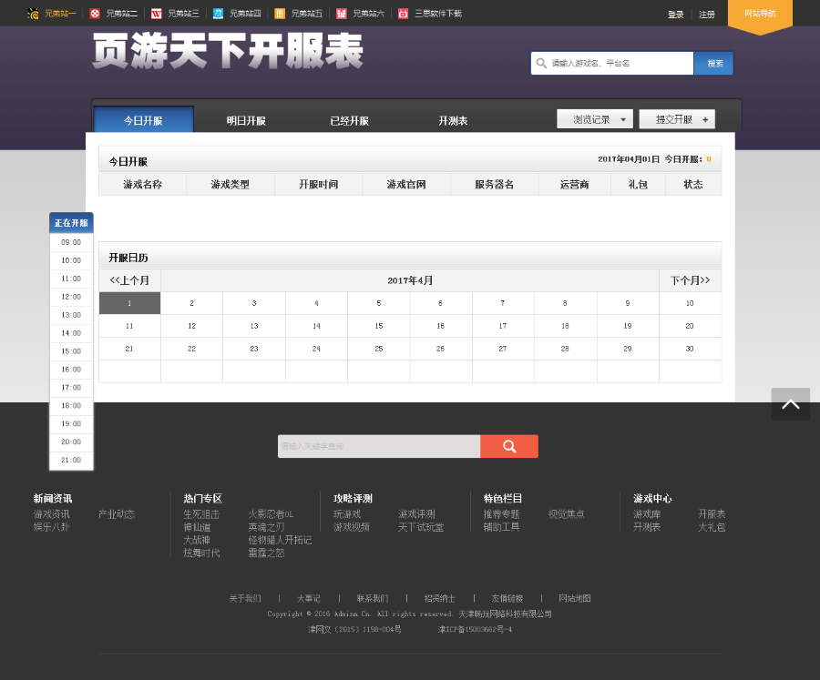Click the 登录 link
The image size is (820, 680).
(x=676, y=15)
